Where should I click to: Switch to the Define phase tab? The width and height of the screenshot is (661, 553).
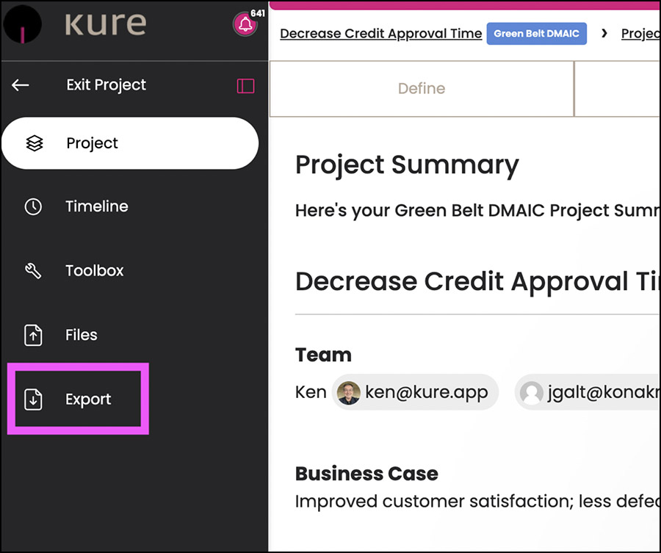click(x=422, y=89)
